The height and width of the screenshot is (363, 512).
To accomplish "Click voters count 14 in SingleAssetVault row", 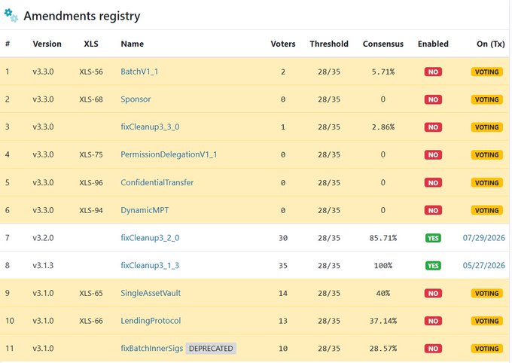I will (x=283, y=293).
